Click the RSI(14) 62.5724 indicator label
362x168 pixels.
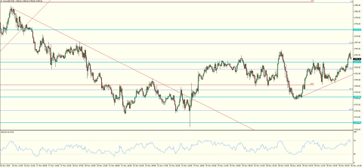[8, 132]
